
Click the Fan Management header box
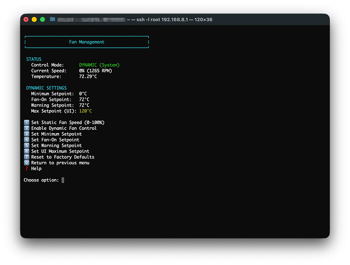pos(87,42)
